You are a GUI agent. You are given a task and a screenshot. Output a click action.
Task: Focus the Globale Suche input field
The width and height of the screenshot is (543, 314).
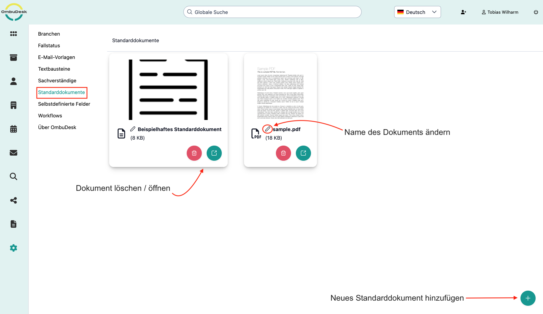coord(272,12)
